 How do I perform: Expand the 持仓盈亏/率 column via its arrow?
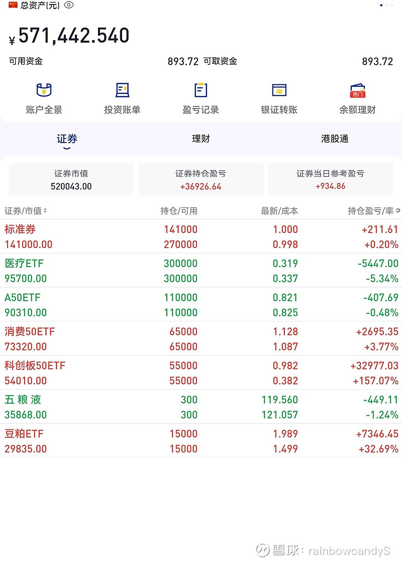[396, 210]
